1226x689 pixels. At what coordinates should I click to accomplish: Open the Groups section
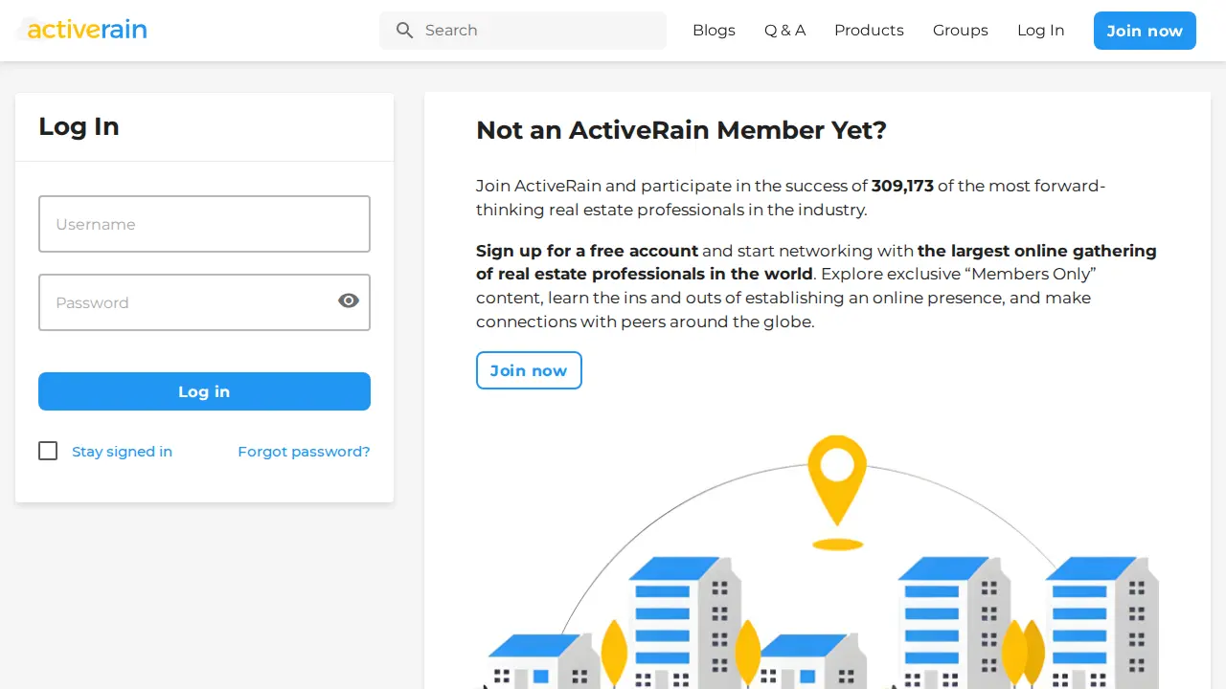tap(961, 31)
